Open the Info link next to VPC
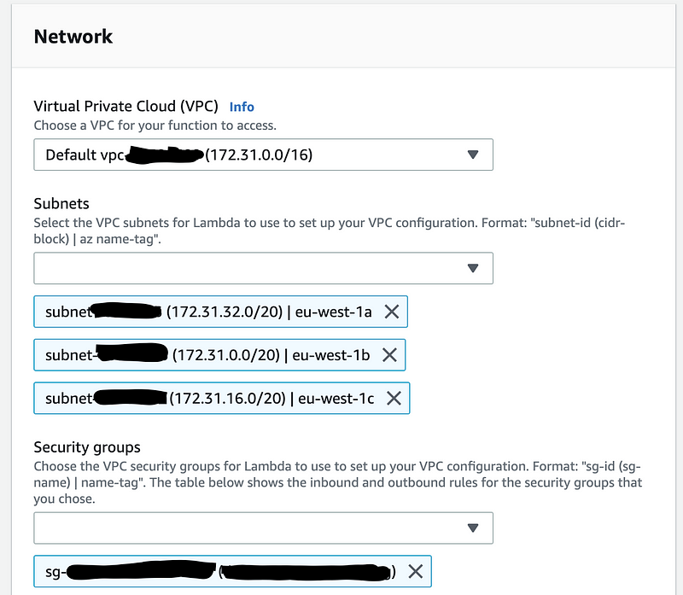The height and width of the screenshot is (595, 683). pyautogui.click(x=242, y=107)
